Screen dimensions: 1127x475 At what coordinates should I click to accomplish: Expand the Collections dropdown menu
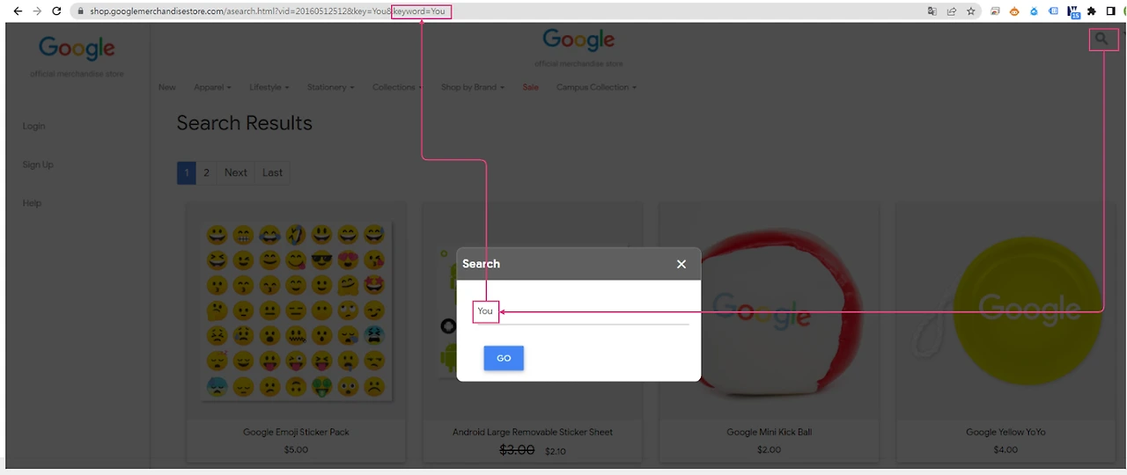tap(397, 87)
